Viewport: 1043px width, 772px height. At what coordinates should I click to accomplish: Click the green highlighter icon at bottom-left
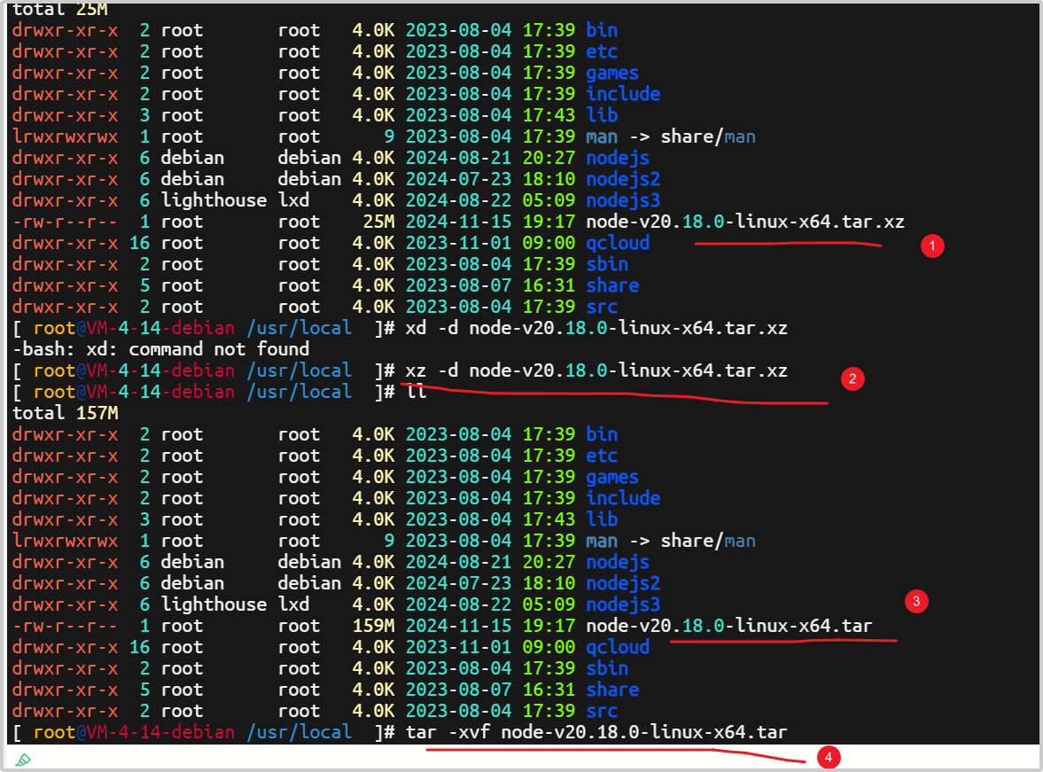[24, 760]
